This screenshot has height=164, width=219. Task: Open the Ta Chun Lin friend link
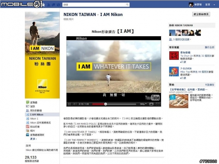click(x=186, y=56)
